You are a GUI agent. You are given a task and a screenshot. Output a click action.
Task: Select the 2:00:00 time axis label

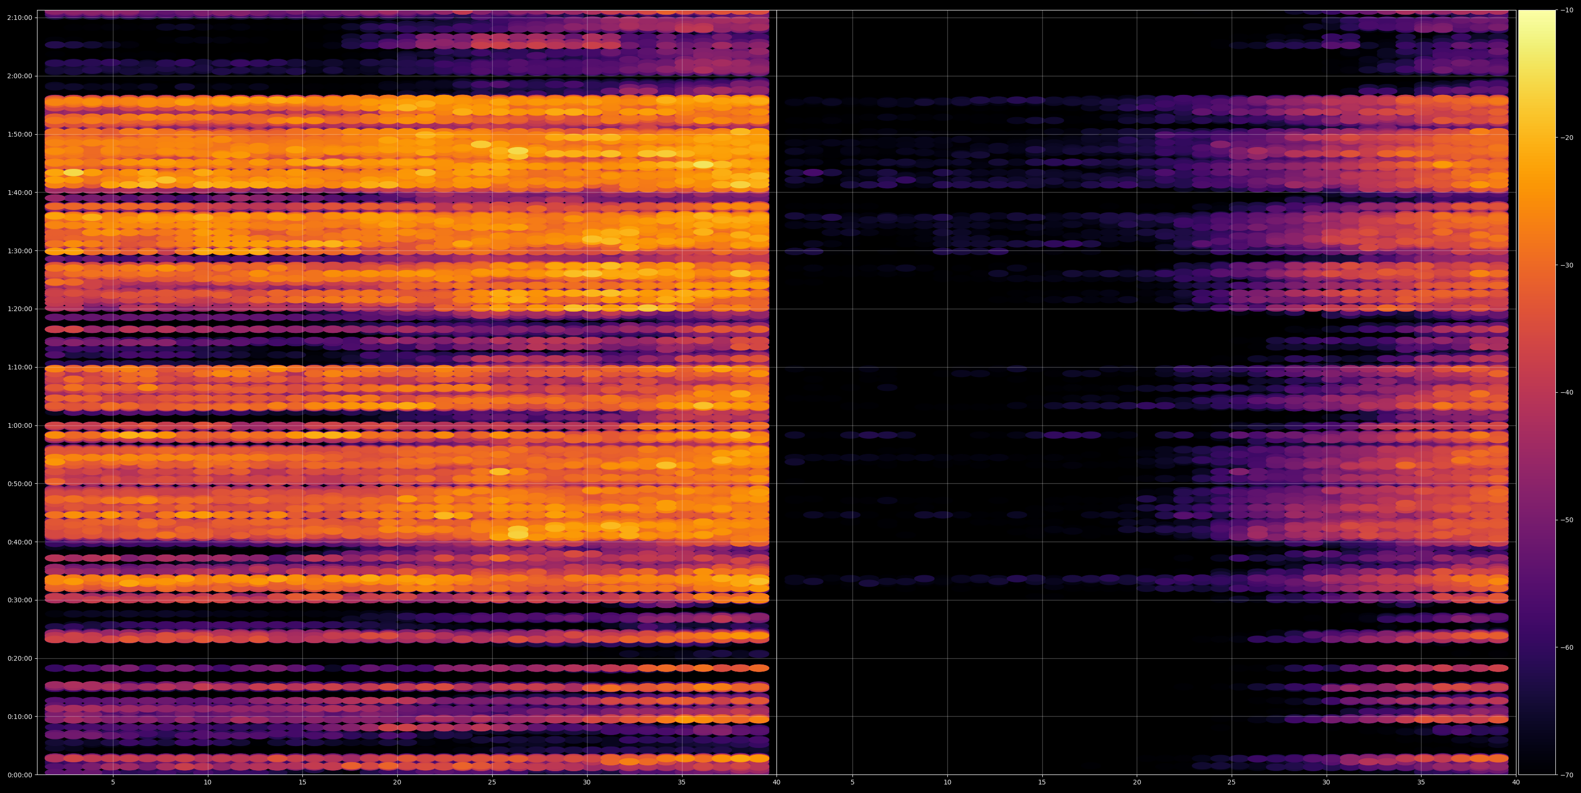pos(19,75)
